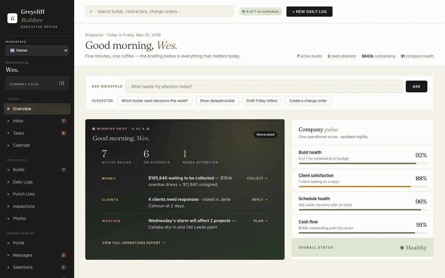Open the Inspections page

(x=37, y=206)
